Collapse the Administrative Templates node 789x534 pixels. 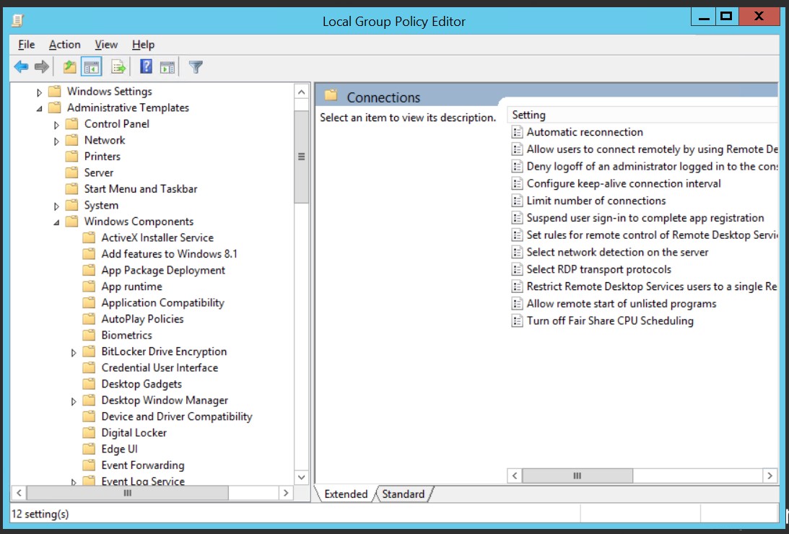[x=40, y=108]
